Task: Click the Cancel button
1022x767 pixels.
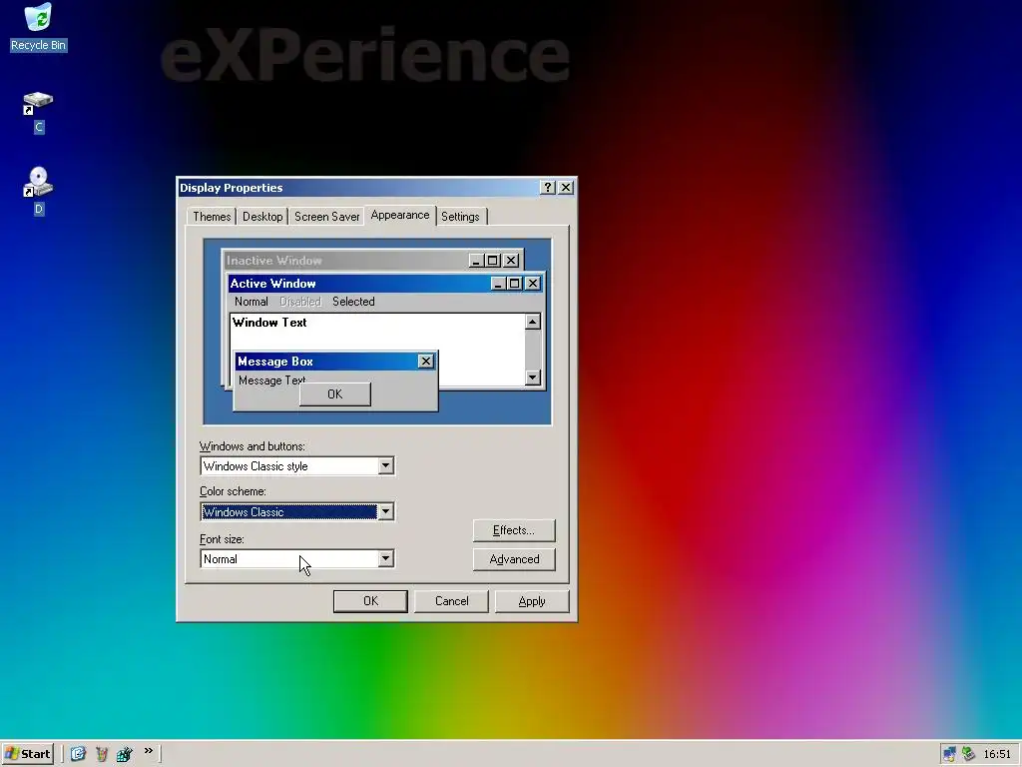Action: [451, 601]
